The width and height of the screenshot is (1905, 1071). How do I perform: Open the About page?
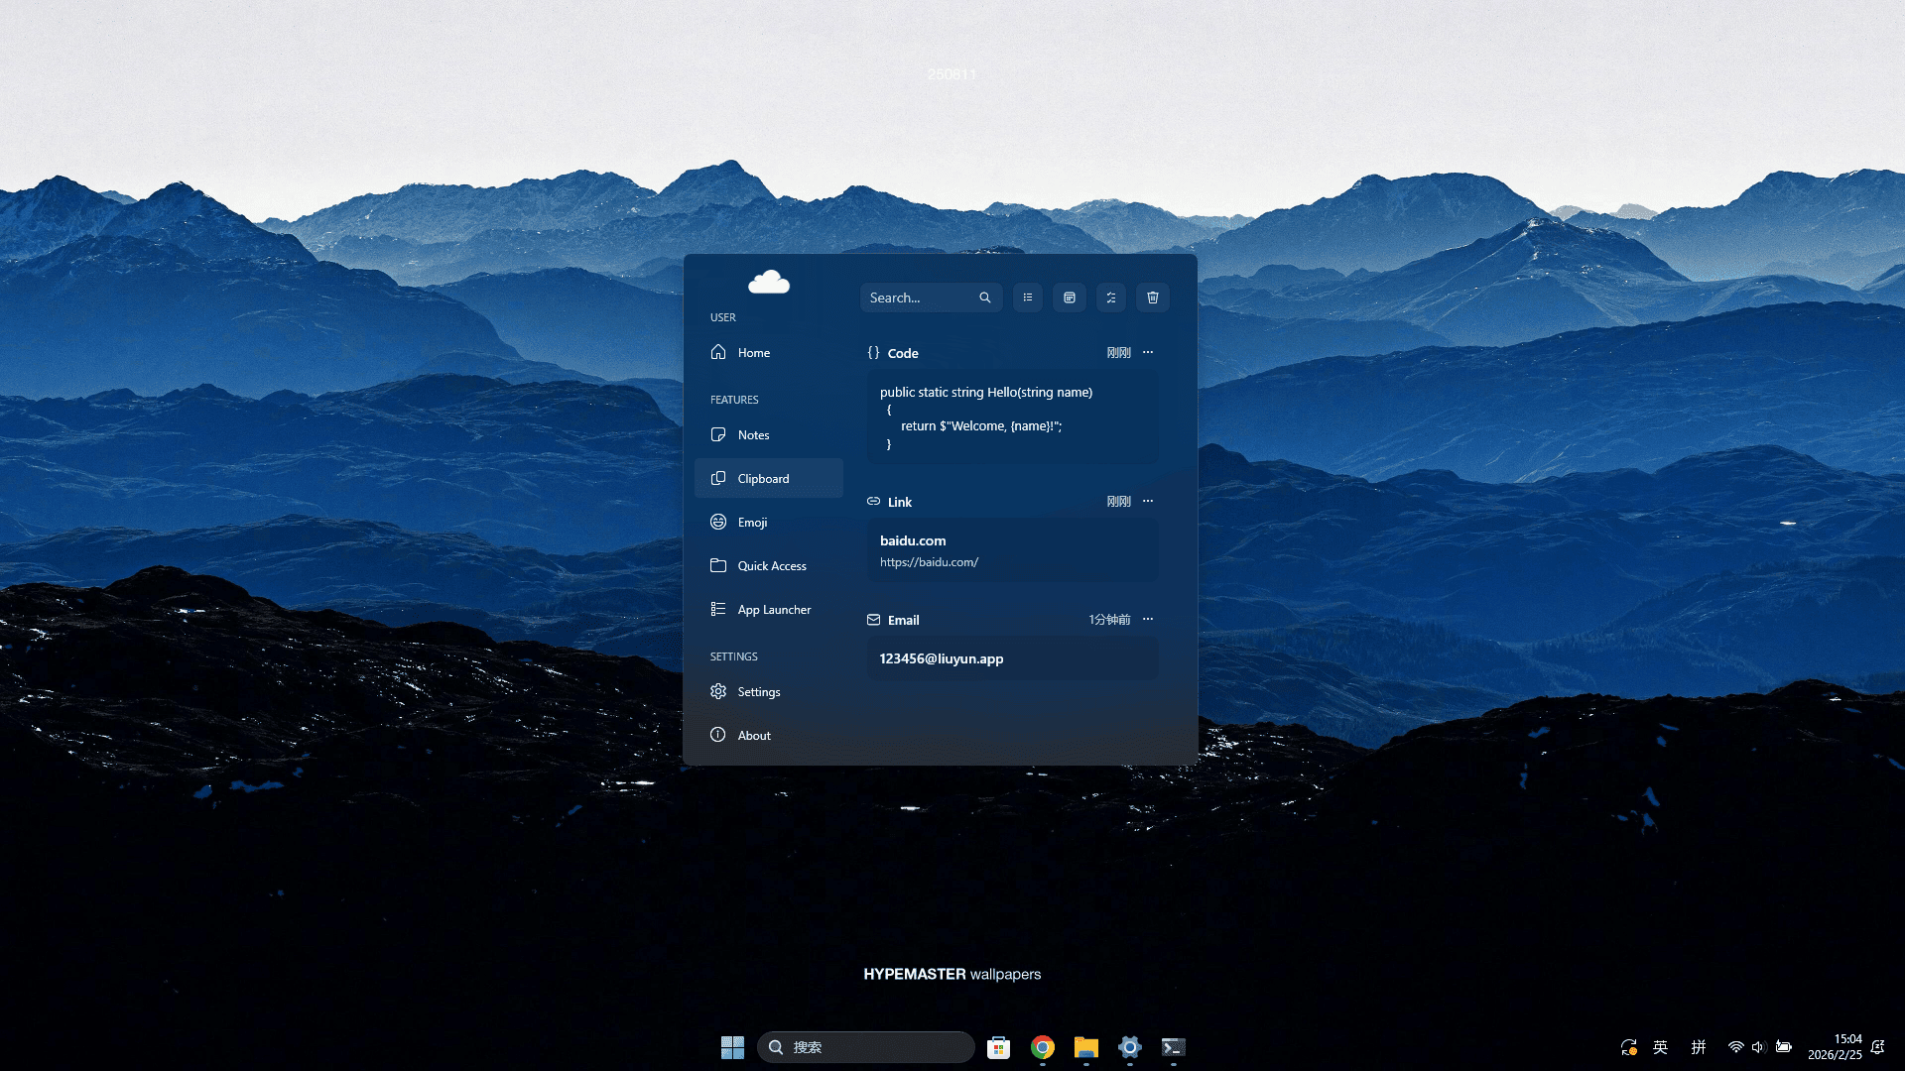pyautogui.click(x=754, y=736)
